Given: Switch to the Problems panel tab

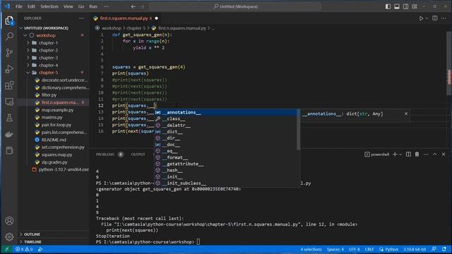Looking at the screenshot, I should coord(105,155).
